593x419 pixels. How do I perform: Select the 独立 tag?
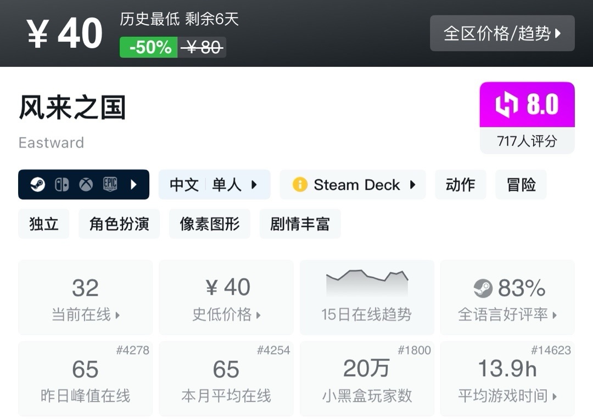coord(44,224)
